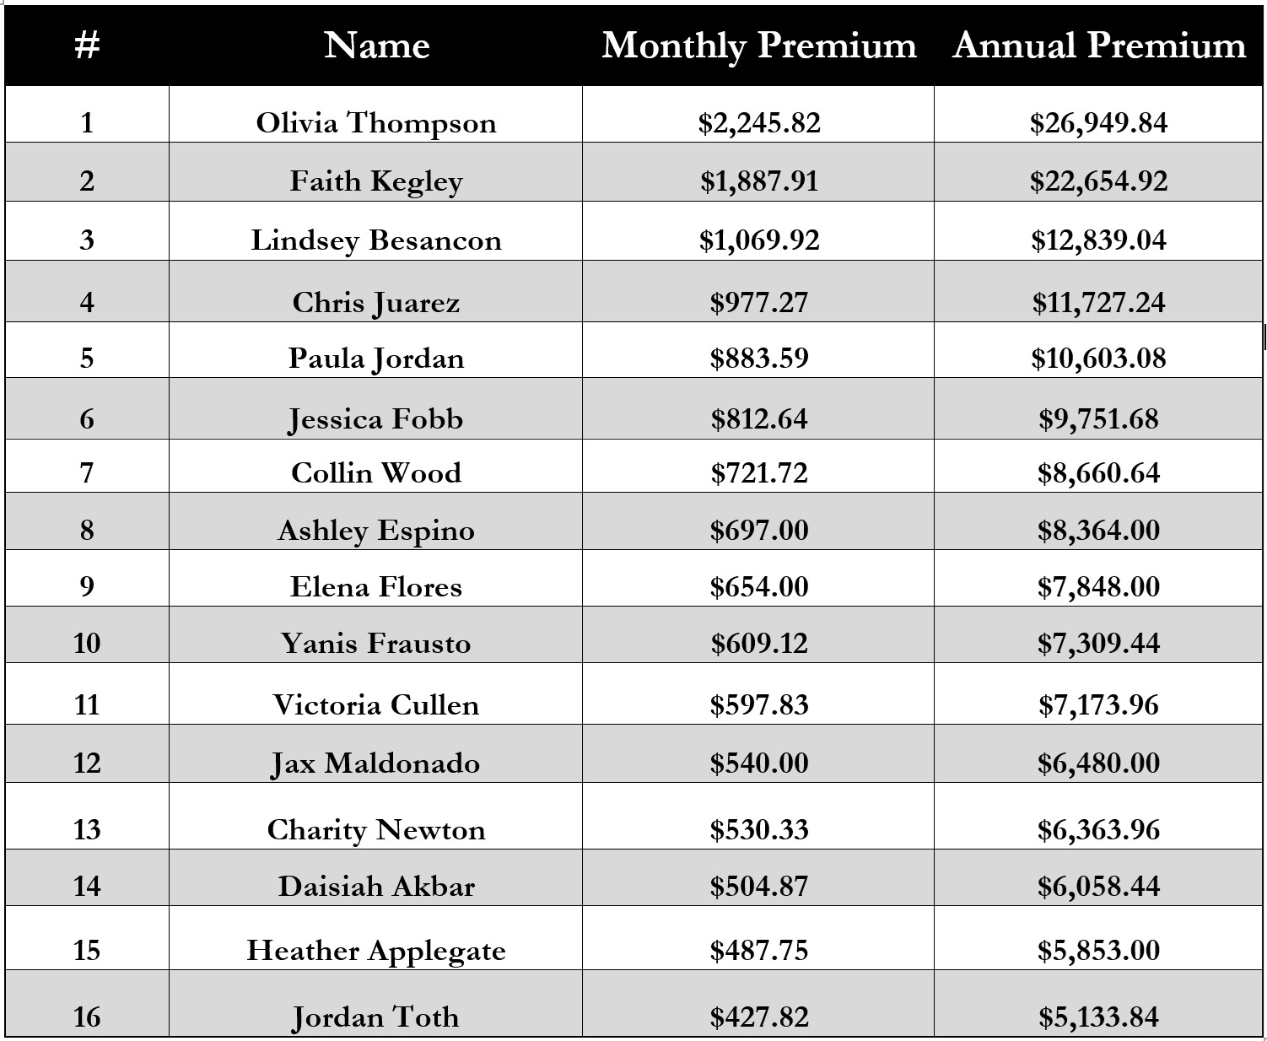This screenshot has width=1267, height=1041.
Task: Select Faith Kegley's monthly premium $1,887.91
Action: (758, 172)
